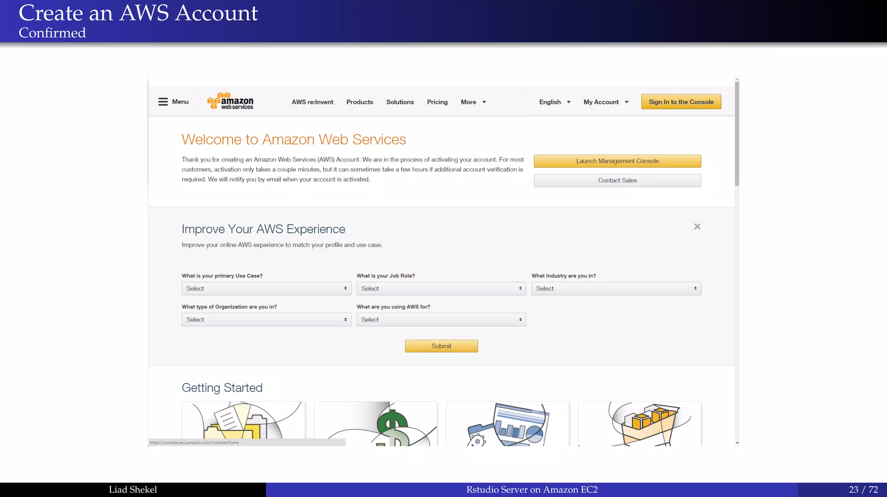Submit the AWS experience form

pyautogui.click(x=441, y=346)
